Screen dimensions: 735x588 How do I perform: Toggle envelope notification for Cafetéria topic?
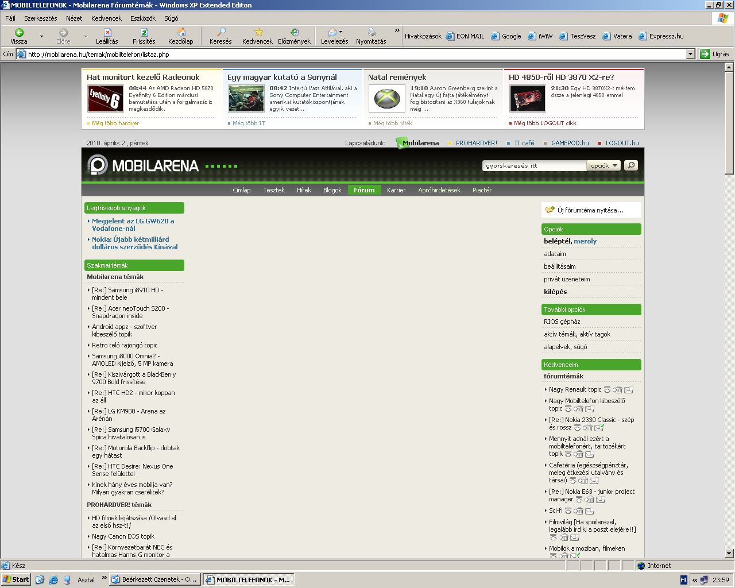(594, 481)
